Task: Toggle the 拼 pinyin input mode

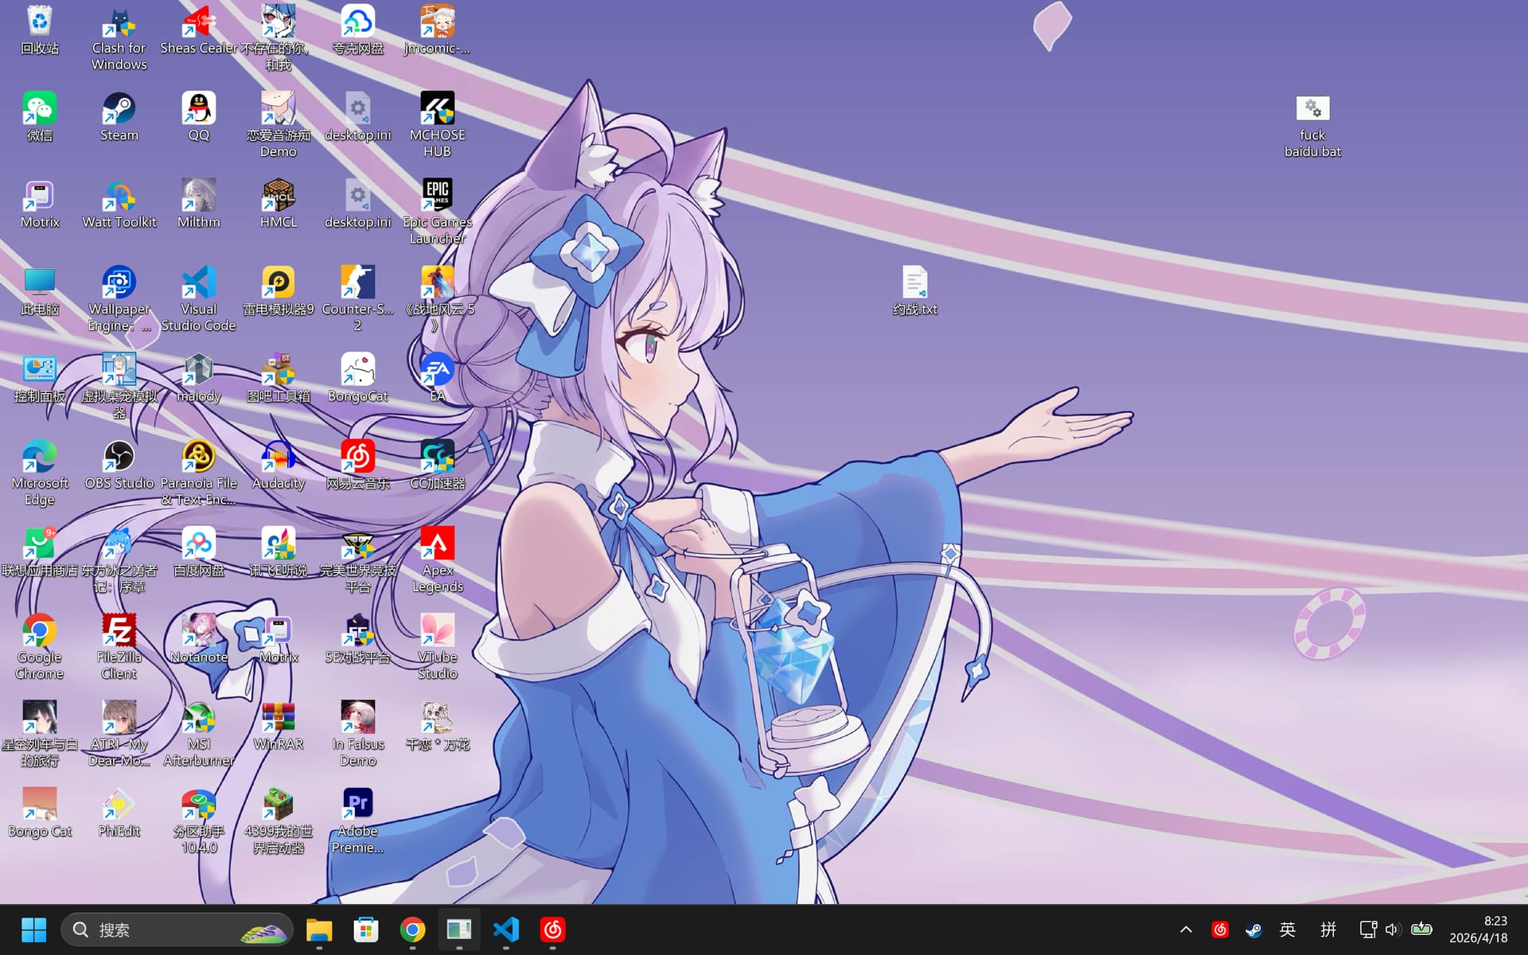Action: pos(1328,930)
